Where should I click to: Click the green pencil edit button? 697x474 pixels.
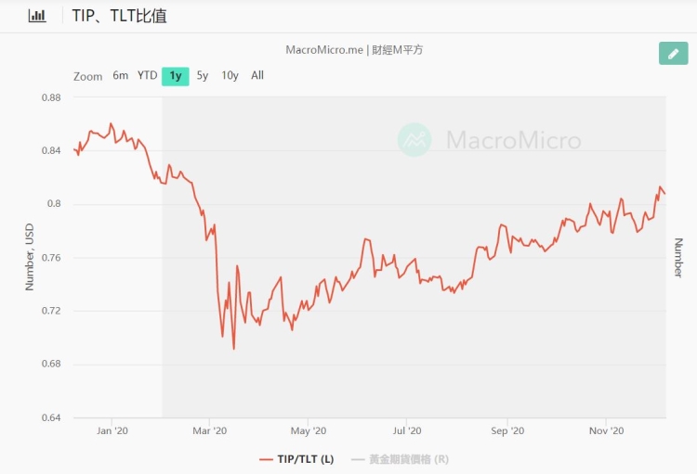click(673, 53)
